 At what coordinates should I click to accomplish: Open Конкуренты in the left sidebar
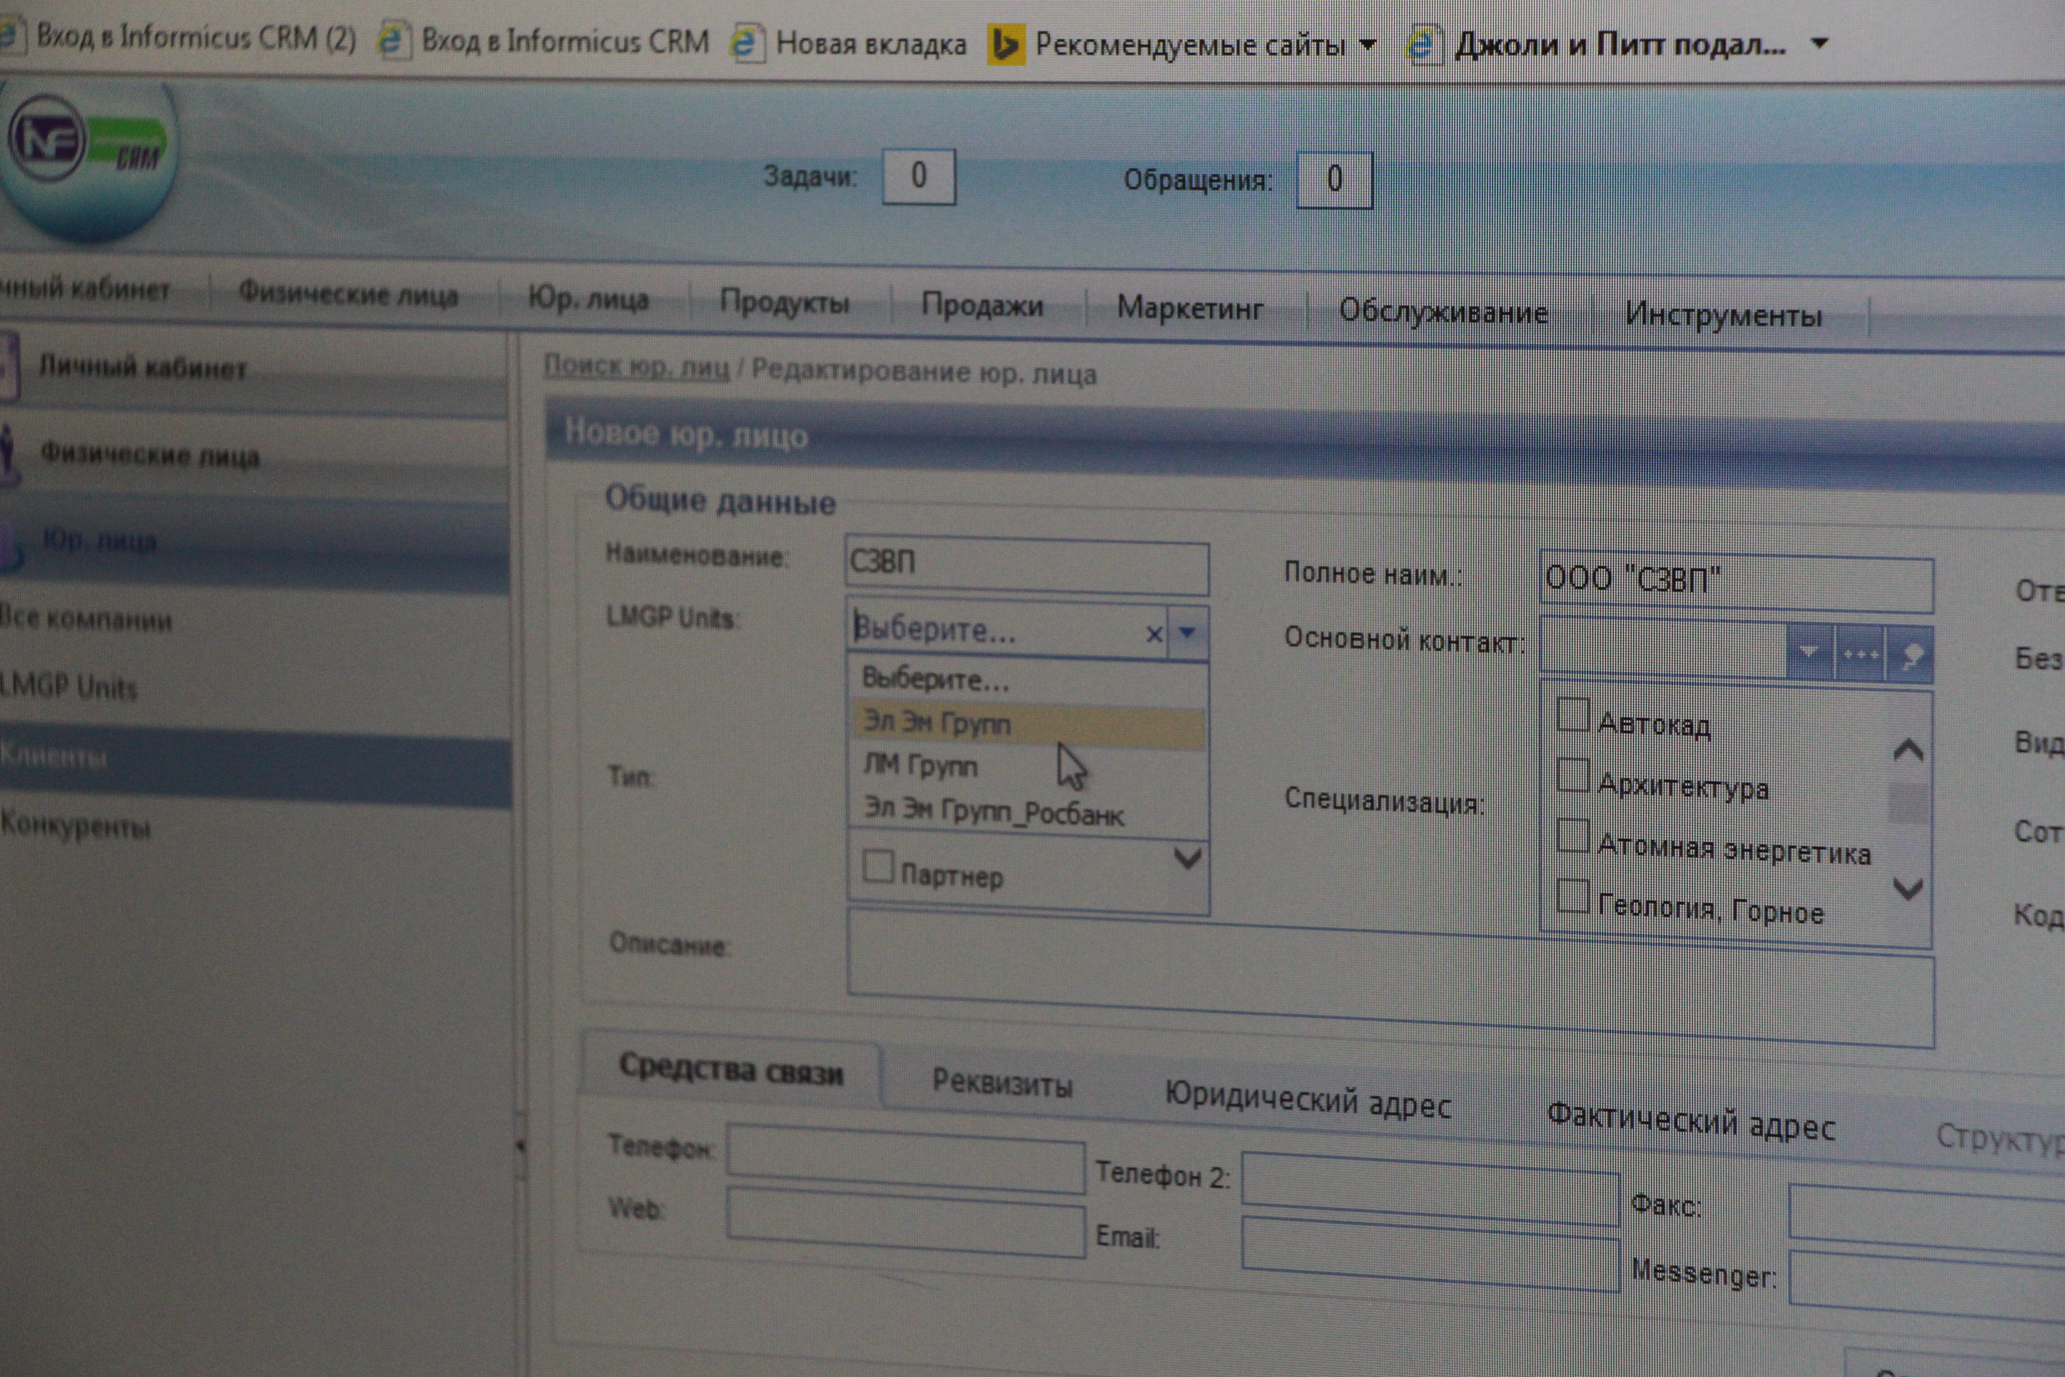tap(76, 826)
